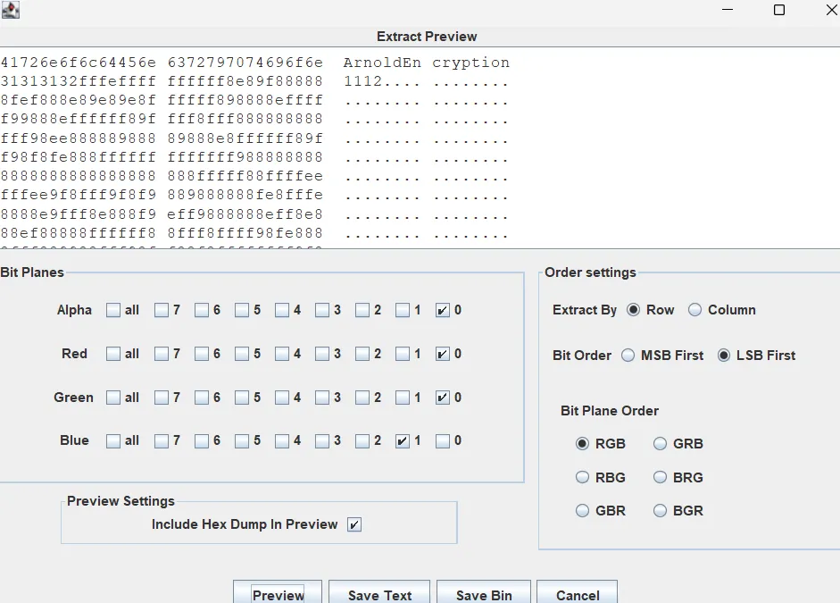Enable Red bit plane 2
840x603 pixels.
coord(362,354)
